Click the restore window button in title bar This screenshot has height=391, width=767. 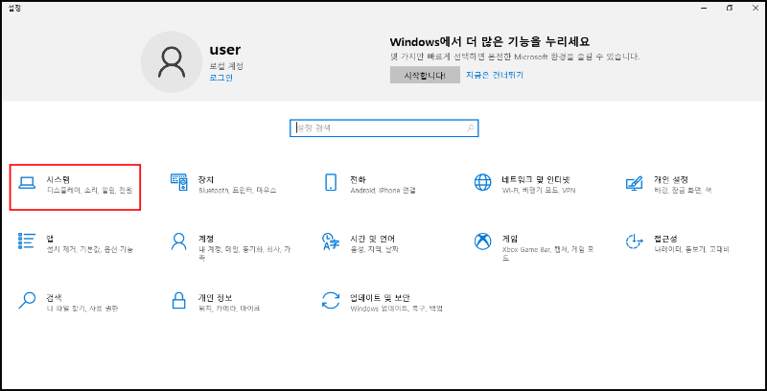click(731, 8)
